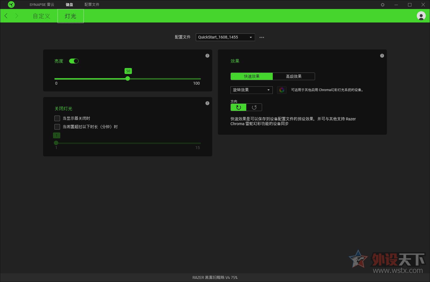430x282 pixels.
Task: Click the help icon in 关闭灯光 panel
Action: 207,103
